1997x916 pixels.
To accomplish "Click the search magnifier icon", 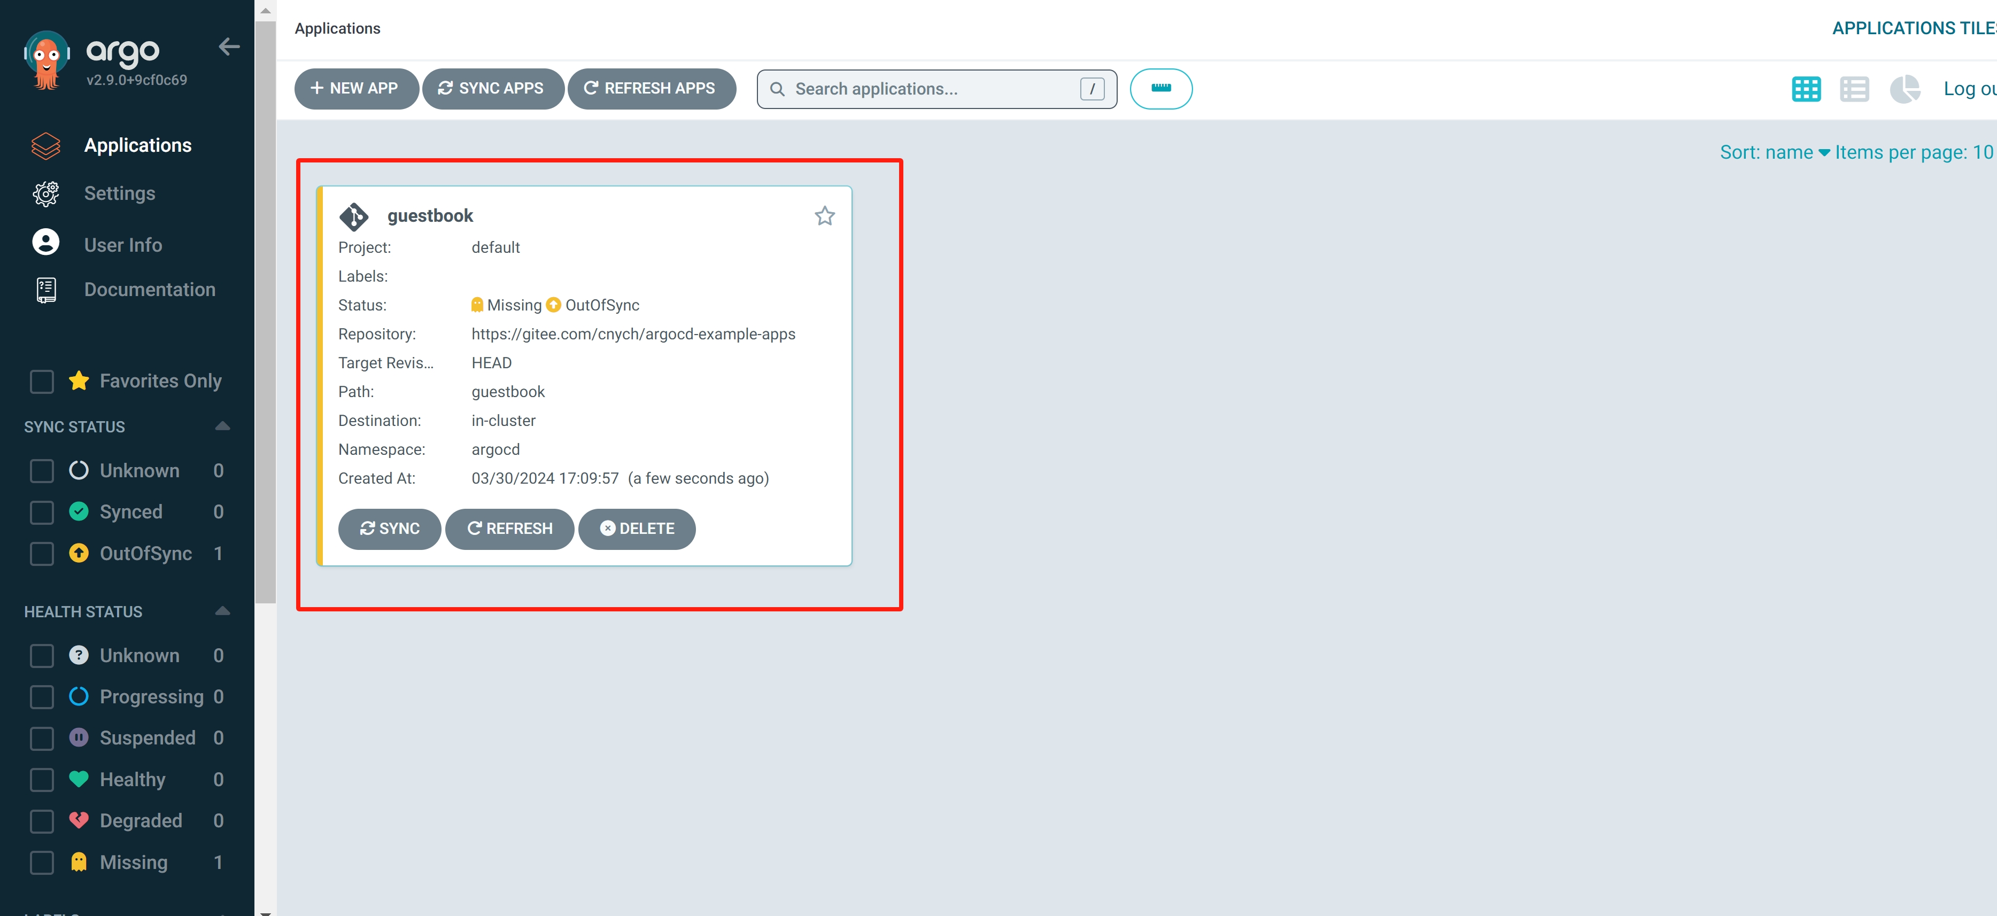I will coord(777,89).
